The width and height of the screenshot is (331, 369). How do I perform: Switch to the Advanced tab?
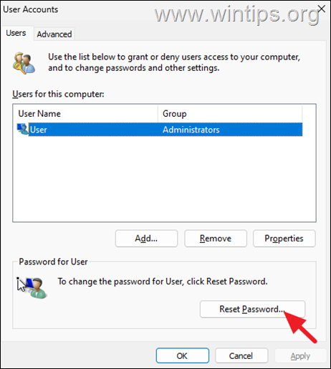[x=54, y=34]
